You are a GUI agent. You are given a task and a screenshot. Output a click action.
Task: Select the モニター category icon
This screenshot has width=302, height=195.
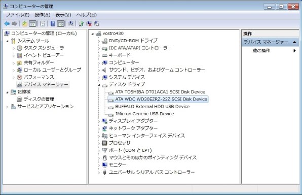pyautogui.click(x=104, y=165)
